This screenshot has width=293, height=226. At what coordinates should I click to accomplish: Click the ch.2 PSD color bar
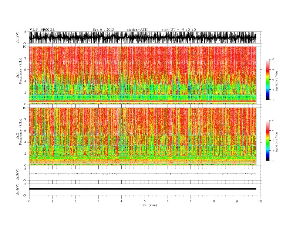click(x=267, y=141)
